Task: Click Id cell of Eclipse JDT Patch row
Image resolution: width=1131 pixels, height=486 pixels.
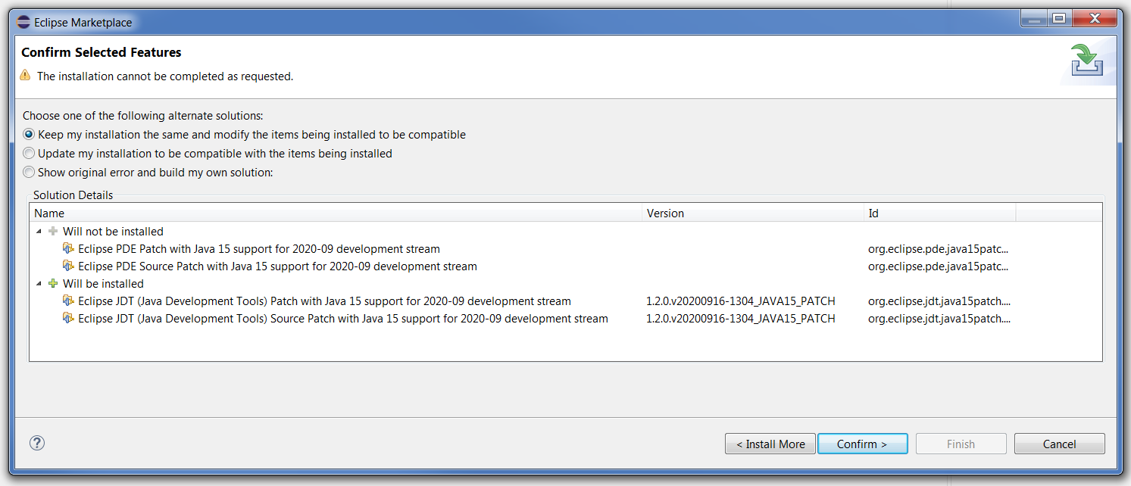Action: 939,301
